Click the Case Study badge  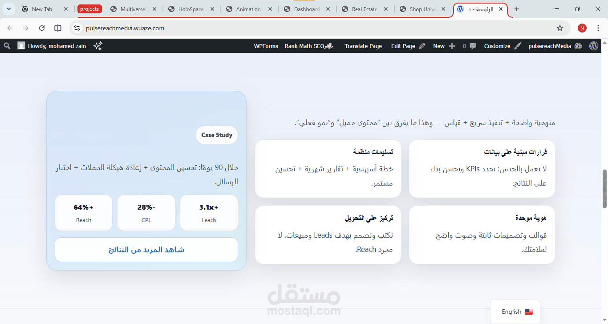tap(217, 135)
